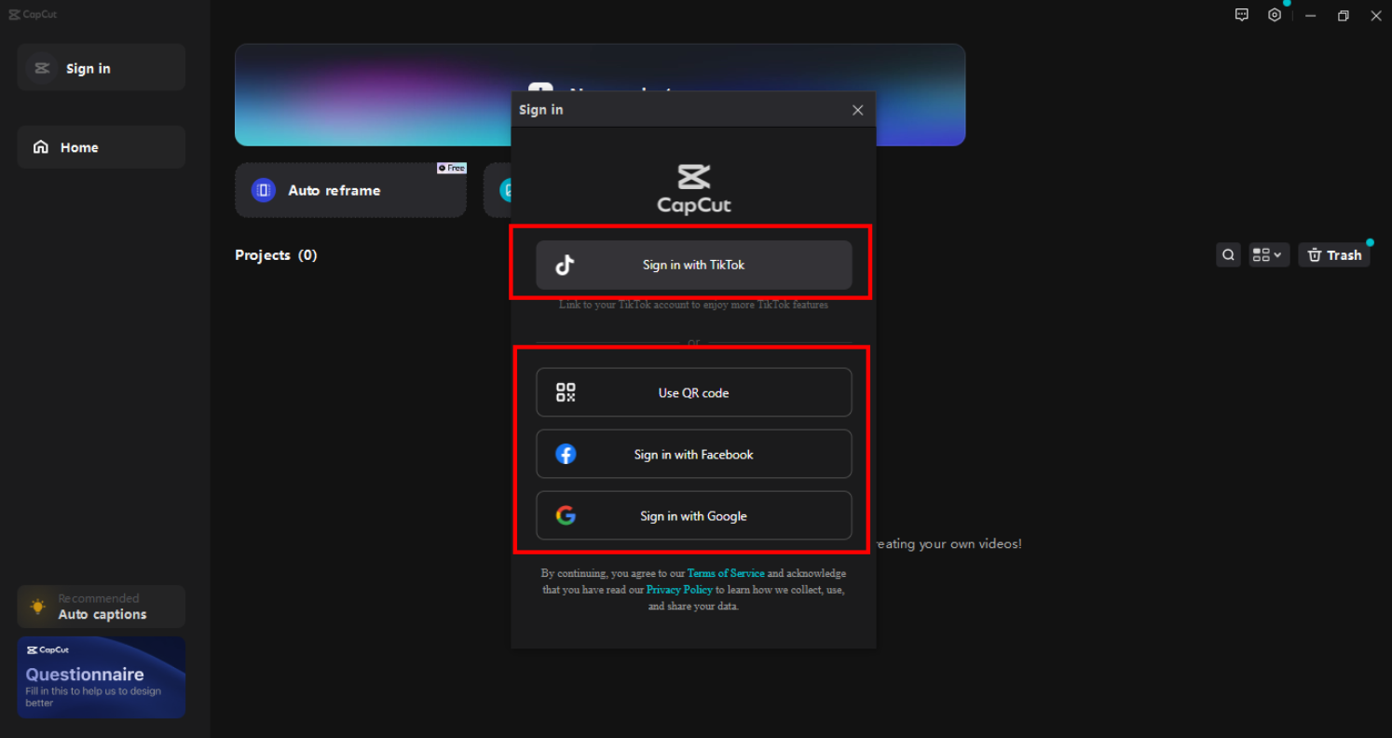Maximize the CapCut window
Viewport: 1392px width, 738px height.
coord(1343,16)
